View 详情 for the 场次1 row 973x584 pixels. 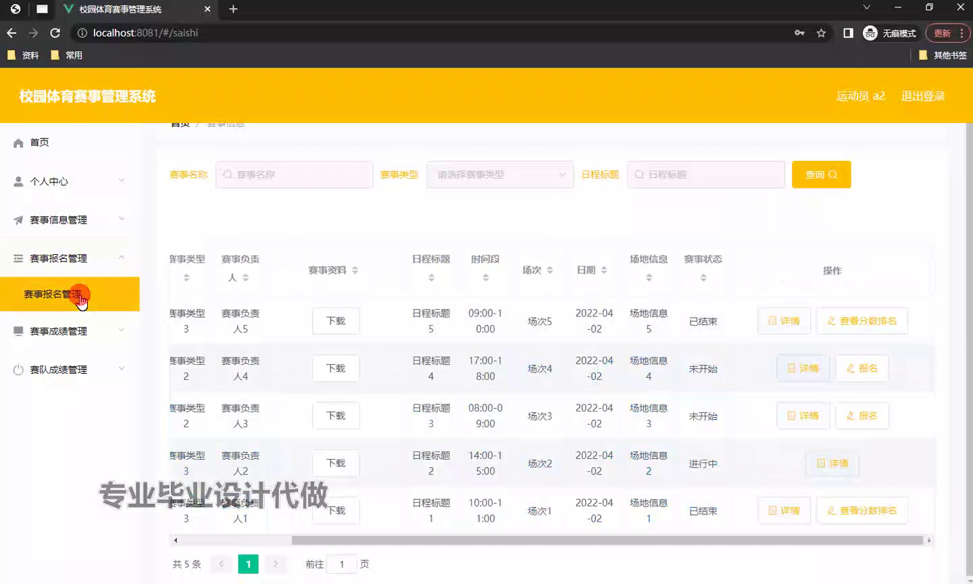tap(784, 511)
